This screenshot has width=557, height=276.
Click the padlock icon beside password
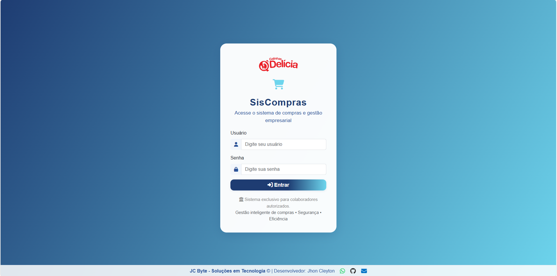[236, 169]
